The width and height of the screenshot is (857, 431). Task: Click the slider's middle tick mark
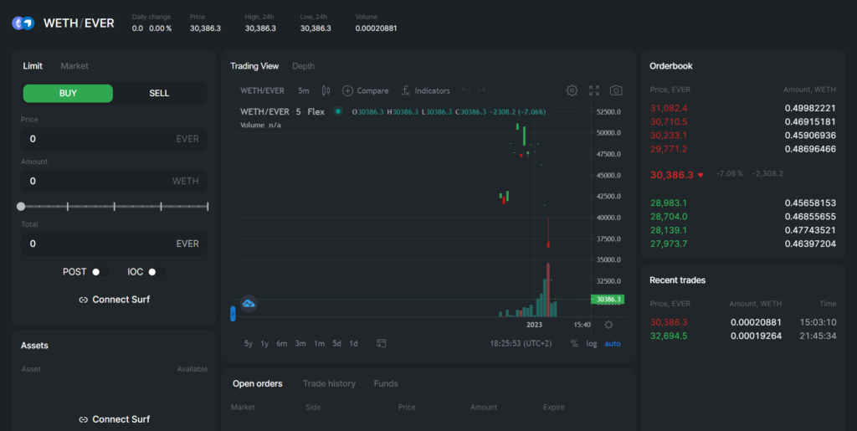114,207
